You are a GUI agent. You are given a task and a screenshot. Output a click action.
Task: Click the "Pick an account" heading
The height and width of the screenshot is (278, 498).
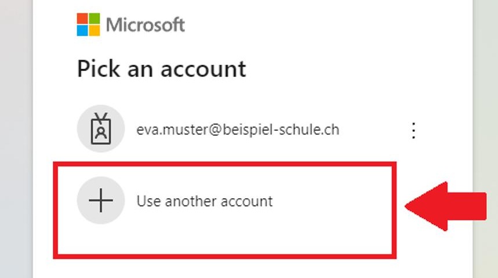click(161, 69)
